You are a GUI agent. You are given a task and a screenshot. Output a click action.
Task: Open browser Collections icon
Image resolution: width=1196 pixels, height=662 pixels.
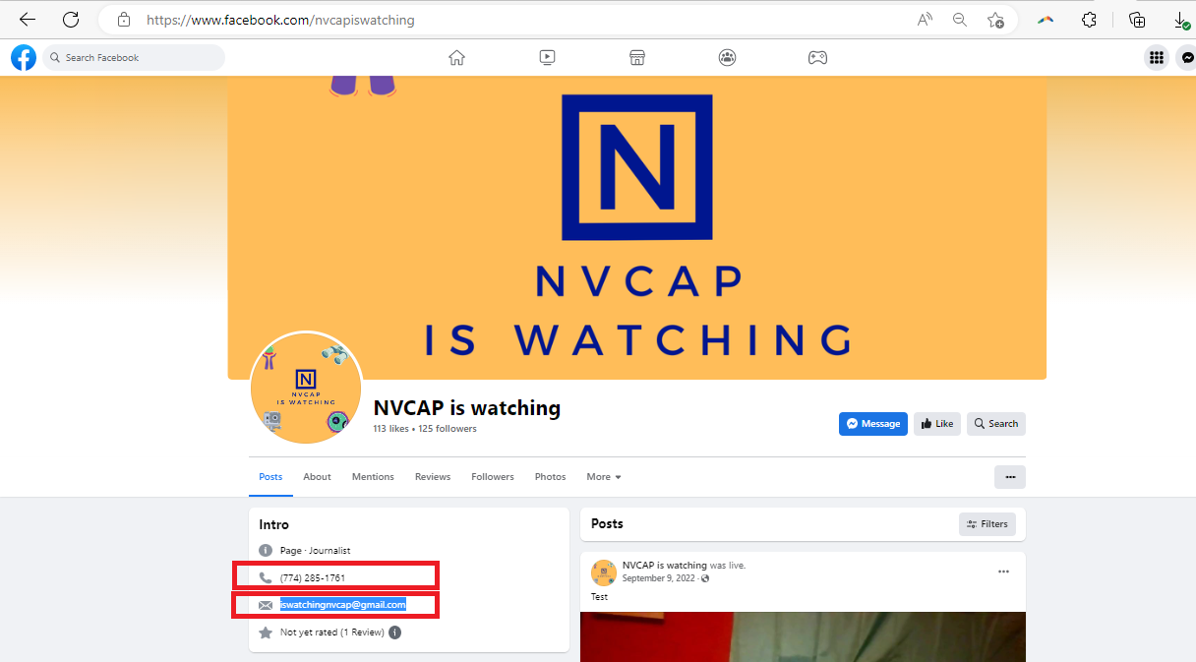pyautogui.click(x=1137, y=20)
